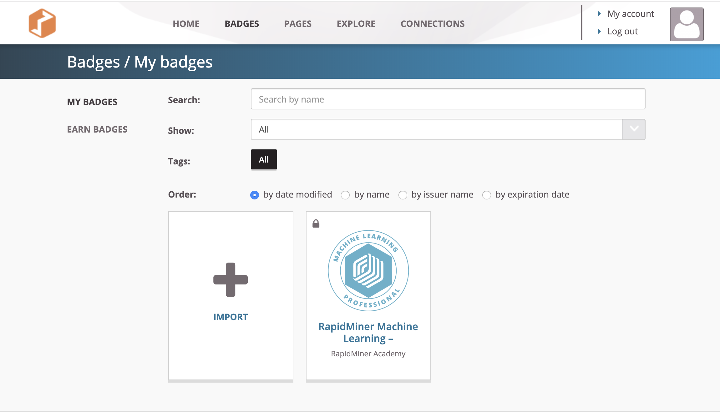Screen dimensions: 720x412
Task: Open the user profile avatar
Action: point(687,24)
